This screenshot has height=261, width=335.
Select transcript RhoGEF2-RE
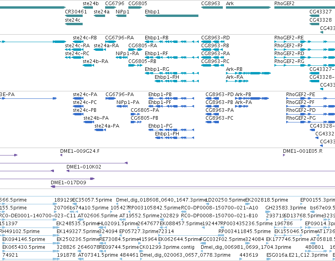coord(305,42)
